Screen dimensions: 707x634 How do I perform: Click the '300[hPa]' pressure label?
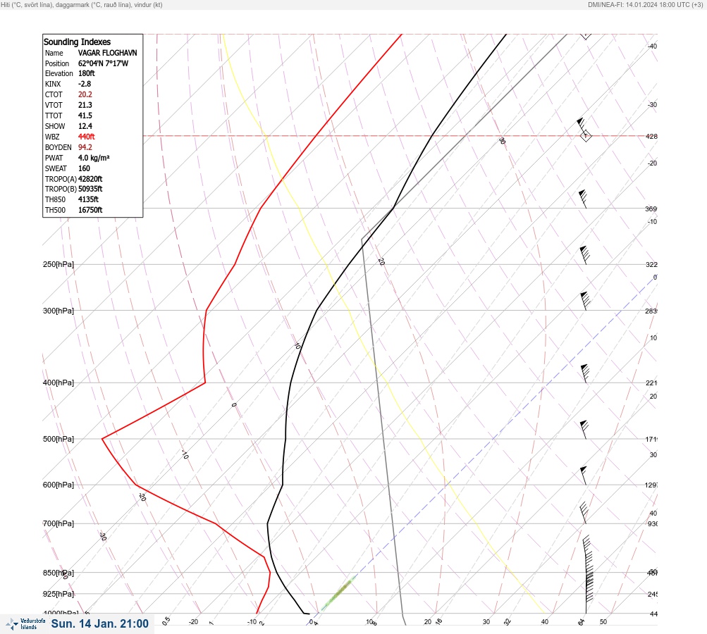coord(59,311)
